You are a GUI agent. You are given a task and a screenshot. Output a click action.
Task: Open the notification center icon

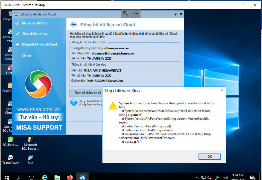[252, 177]
